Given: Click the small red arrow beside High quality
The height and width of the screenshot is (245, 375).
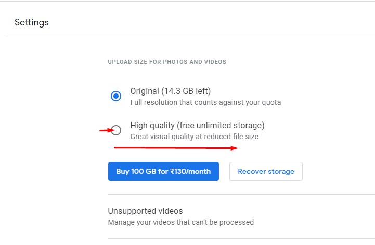Looking at the screenshot, I should tap(107, 130).
